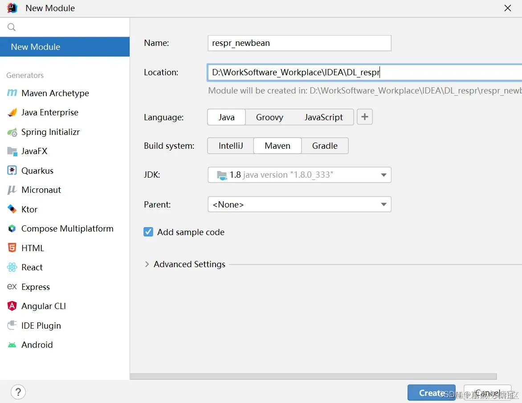Close the New Module dialog

[508, 8]
